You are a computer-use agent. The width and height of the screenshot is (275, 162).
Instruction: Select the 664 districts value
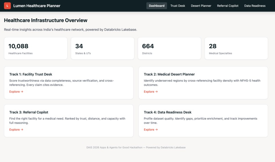coord(148,46)
